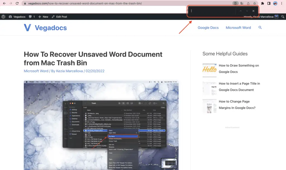Screen dimensions: 286x170
Task: Open the Microsoft Word navigation item
Action: click(238, 28)
